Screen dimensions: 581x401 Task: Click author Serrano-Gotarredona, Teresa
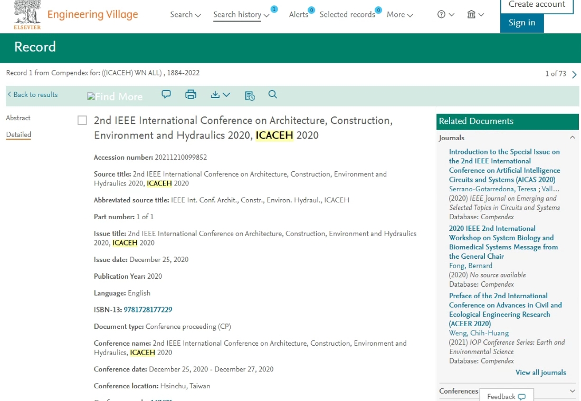tap(492, 189)
